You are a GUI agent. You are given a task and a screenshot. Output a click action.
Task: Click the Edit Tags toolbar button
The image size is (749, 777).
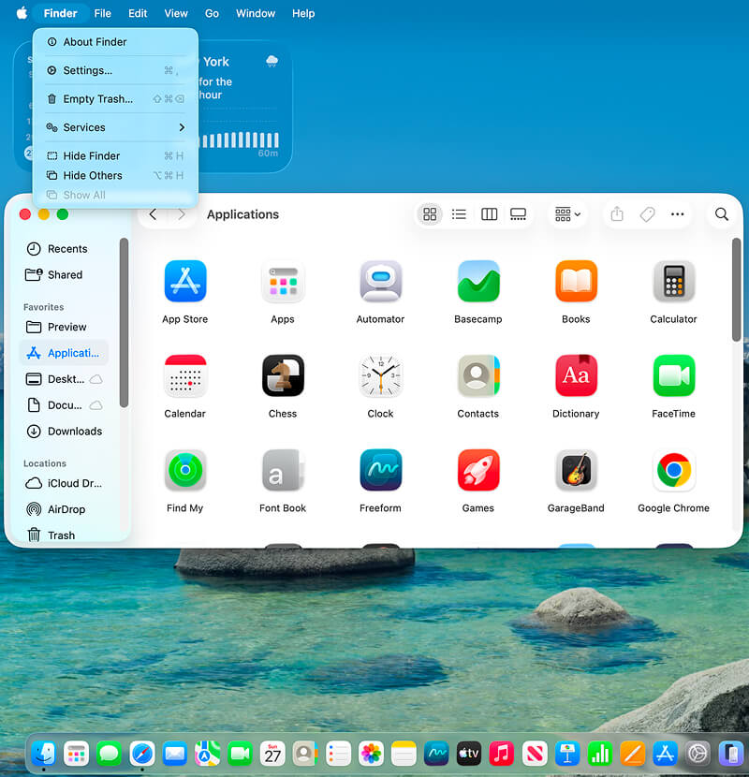tap(647, 214)
